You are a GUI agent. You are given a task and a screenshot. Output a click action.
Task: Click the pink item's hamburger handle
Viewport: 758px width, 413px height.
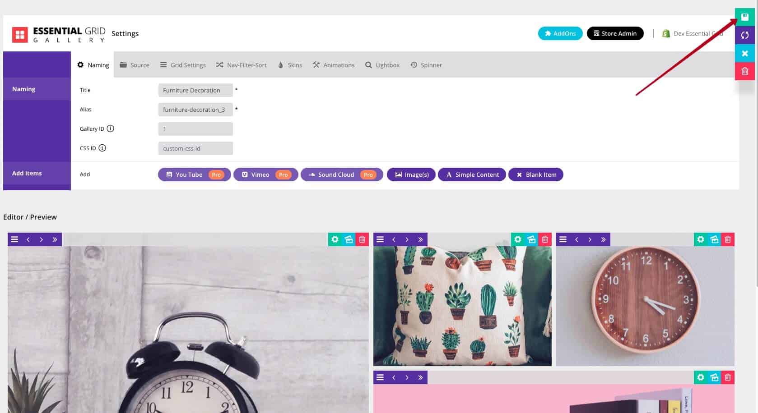[380, 377]
